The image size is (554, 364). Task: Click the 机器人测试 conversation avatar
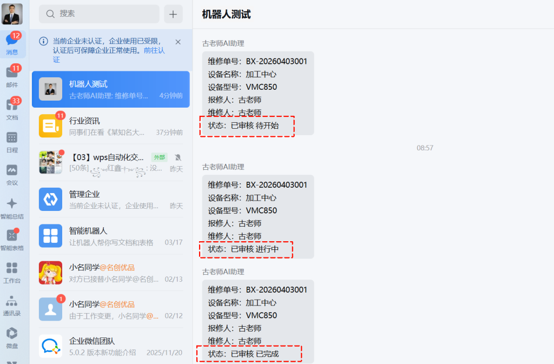[50, 89]
